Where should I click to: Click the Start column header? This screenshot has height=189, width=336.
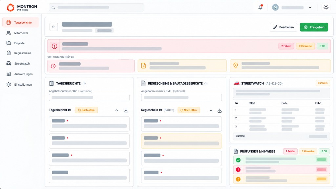coord(252,103)
